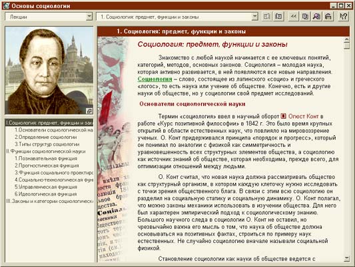Open 1.Основатели социологической науки item

(x=54, y=130)
